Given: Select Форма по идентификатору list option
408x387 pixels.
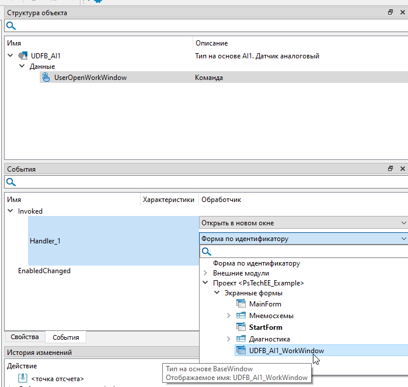Looking at the screenshot, I should click(256, 263).
